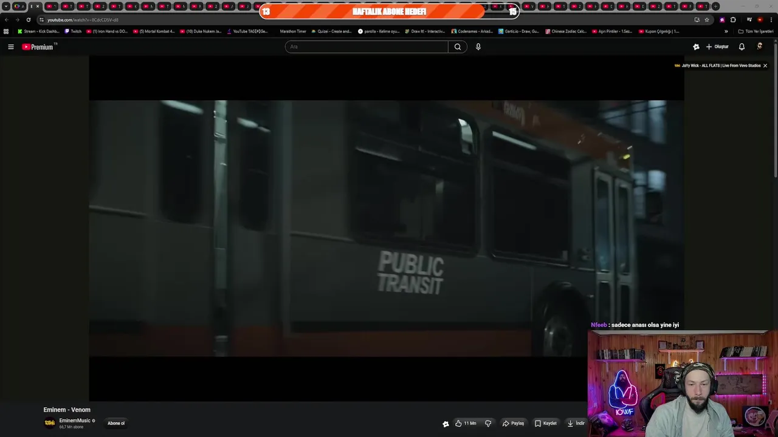Screen dimensions: 778x437
Task: Open Gartic.io bookmark
Action: coord(518,32)
